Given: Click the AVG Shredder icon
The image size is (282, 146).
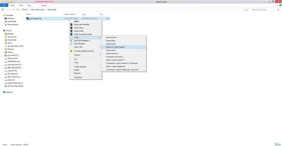Looking at the screenshot, I should (x=71, y=44).
